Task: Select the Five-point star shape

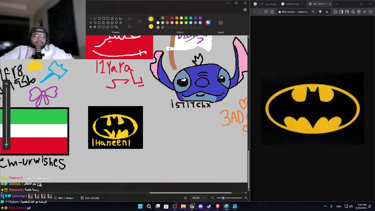Action: click(91, 27)
